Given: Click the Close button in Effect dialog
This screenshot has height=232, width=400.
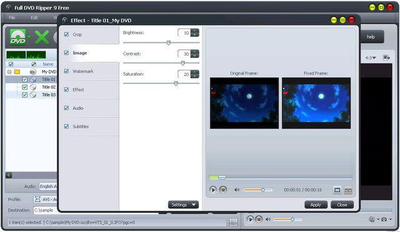Looking at the screenshot, I should [342, 205].
